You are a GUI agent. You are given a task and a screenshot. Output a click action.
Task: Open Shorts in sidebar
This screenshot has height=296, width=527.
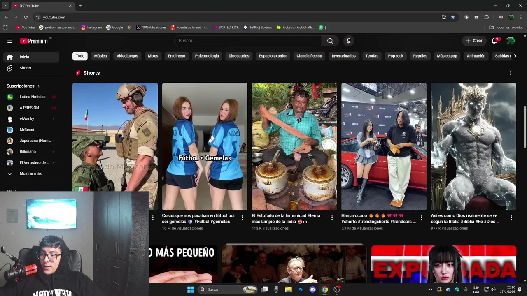(32, 68)
